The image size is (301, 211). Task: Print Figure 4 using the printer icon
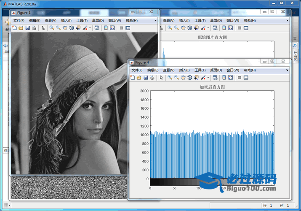pos(152,78)
